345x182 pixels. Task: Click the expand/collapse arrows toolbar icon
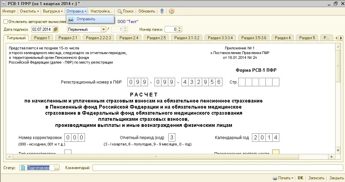click(x=162, y=11)
